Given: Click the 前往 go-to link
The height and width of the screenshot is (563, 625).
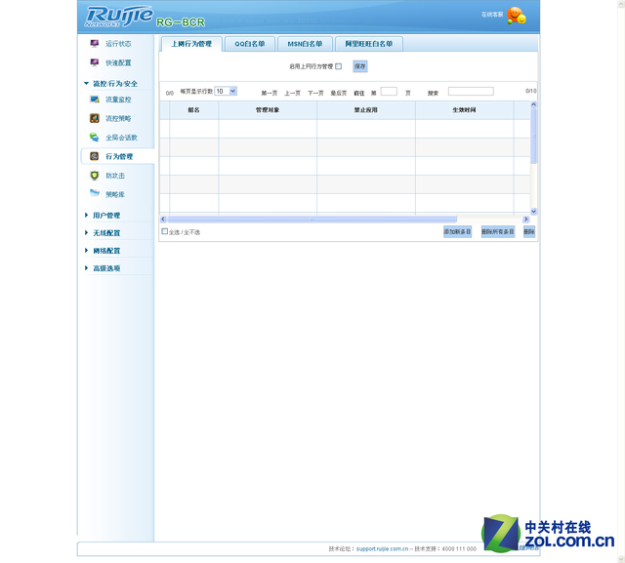Looking at the screenshot, I should click(x=359, y=93).
